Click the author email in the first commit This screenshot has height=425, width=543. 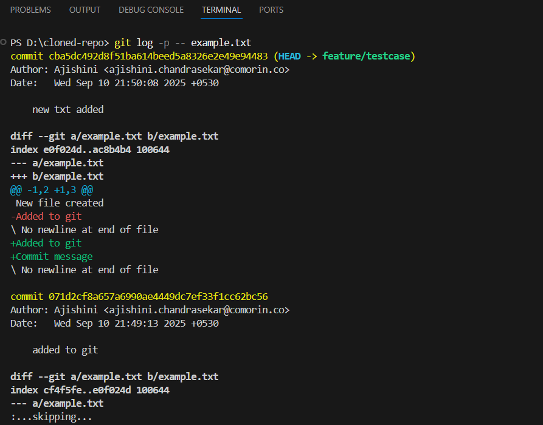tap(196, 69)
